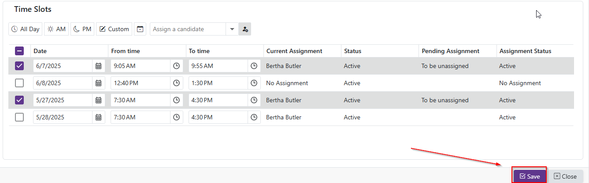This screenshot has height=183, width=589.
Task: Save the time slot changes
Action: [x=530, y=176]
